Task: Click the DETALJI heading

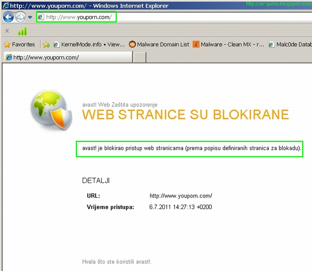Action: (x=96, y=180)
